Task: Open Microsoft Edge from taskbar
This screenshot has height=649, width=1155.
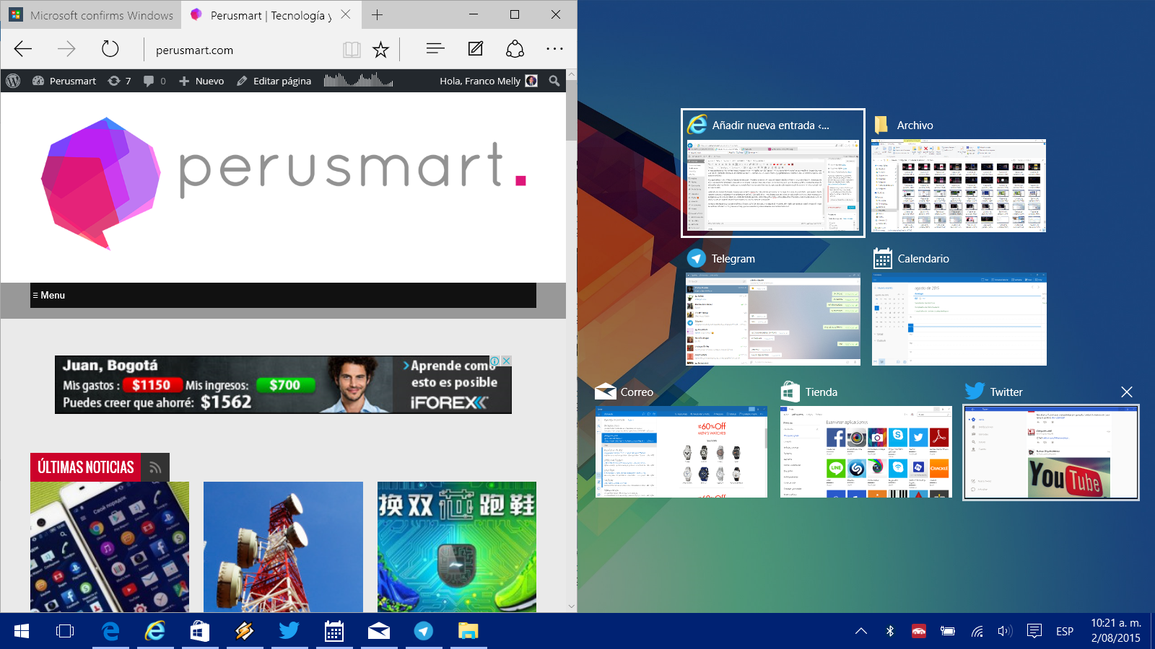Action: click(110, 631)
